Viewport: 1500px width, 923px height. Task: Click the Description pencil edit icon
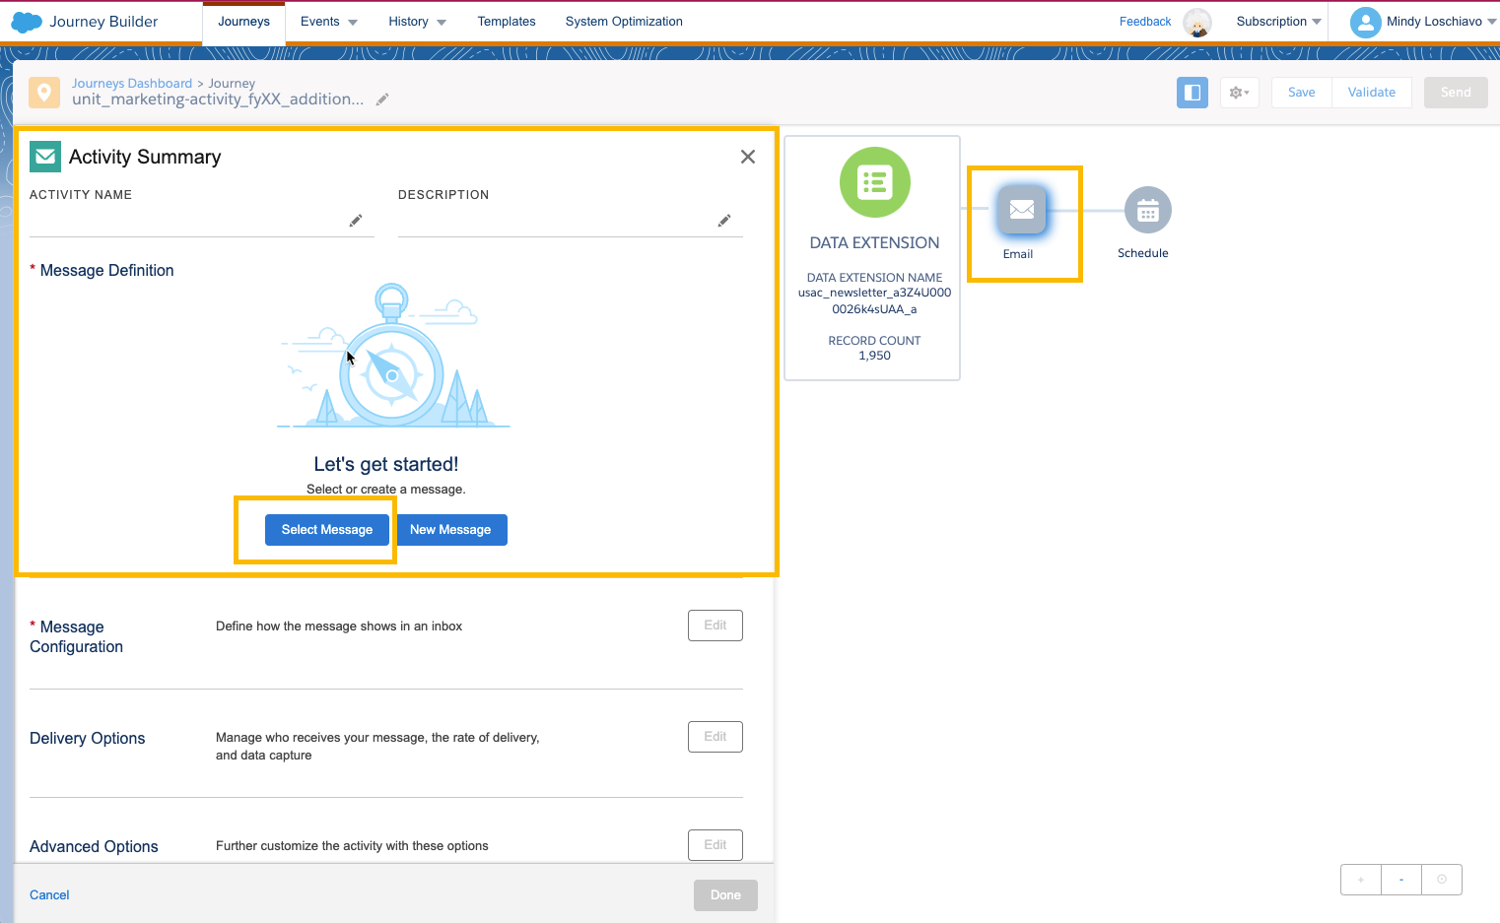point(724,221)
